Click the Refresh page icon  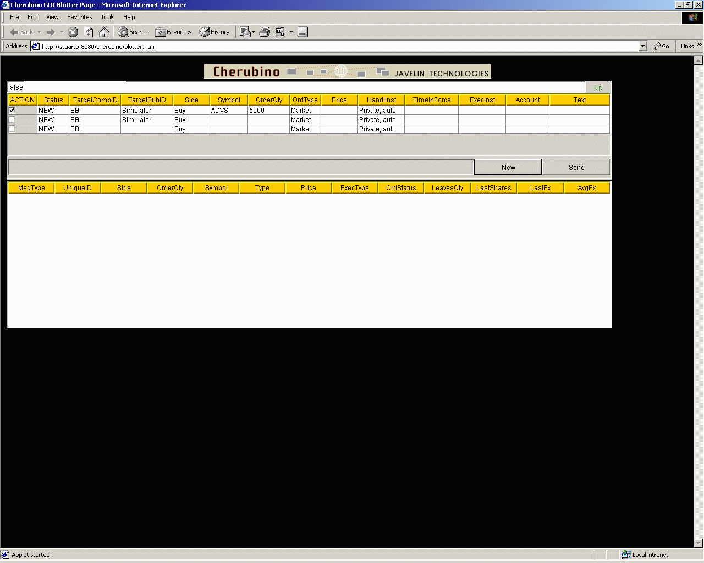pyautogui.click(x=88, y=32)
